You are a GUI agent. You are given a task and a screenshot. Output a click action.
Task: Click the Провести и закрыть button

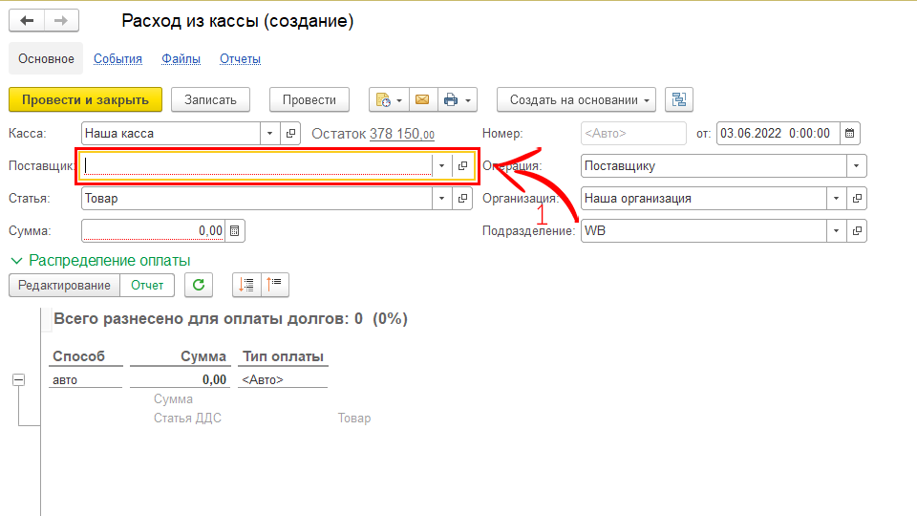click(85, 100)
